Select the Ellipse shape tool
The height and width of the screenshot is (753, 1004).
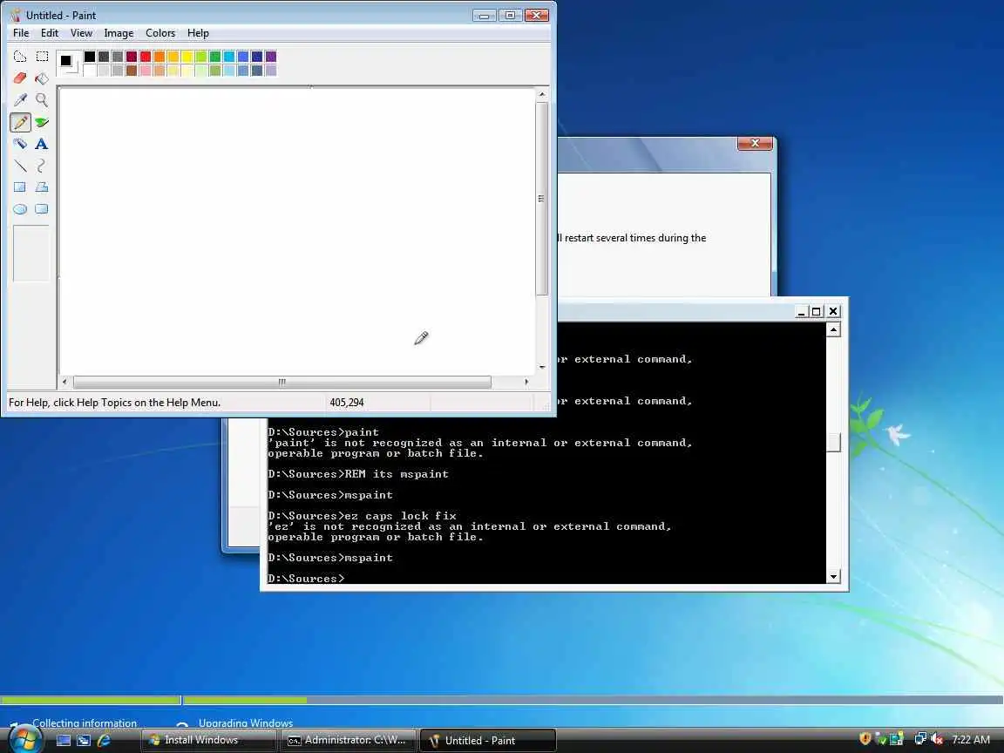(20, 209)
